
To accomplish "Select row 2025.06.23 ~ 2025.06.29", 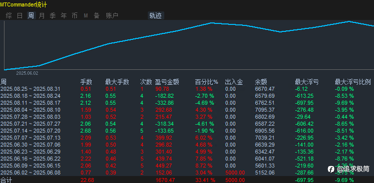I will click(x=187, y=152).
